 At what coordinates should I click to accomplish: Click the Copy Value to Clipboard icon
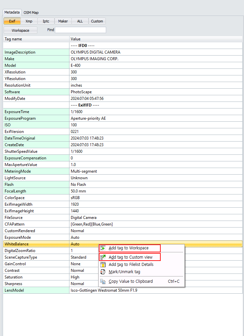(103, 281)
